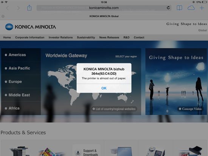Reload the page with the refresh icon
The height and width of the screenshot is (156, 208).
[x=168, y=8]
